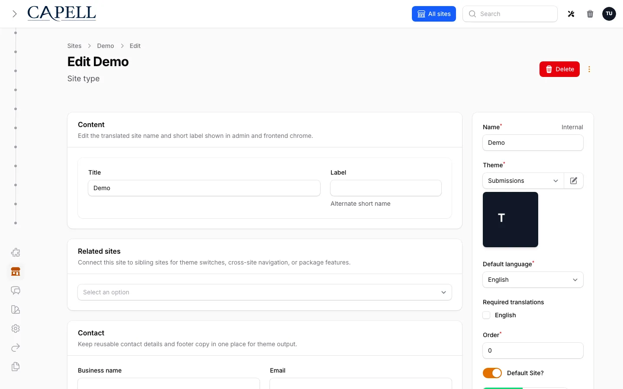Click the empty Label input field
623x389 pixels.
pyautogui.click(x=386, y=188)
